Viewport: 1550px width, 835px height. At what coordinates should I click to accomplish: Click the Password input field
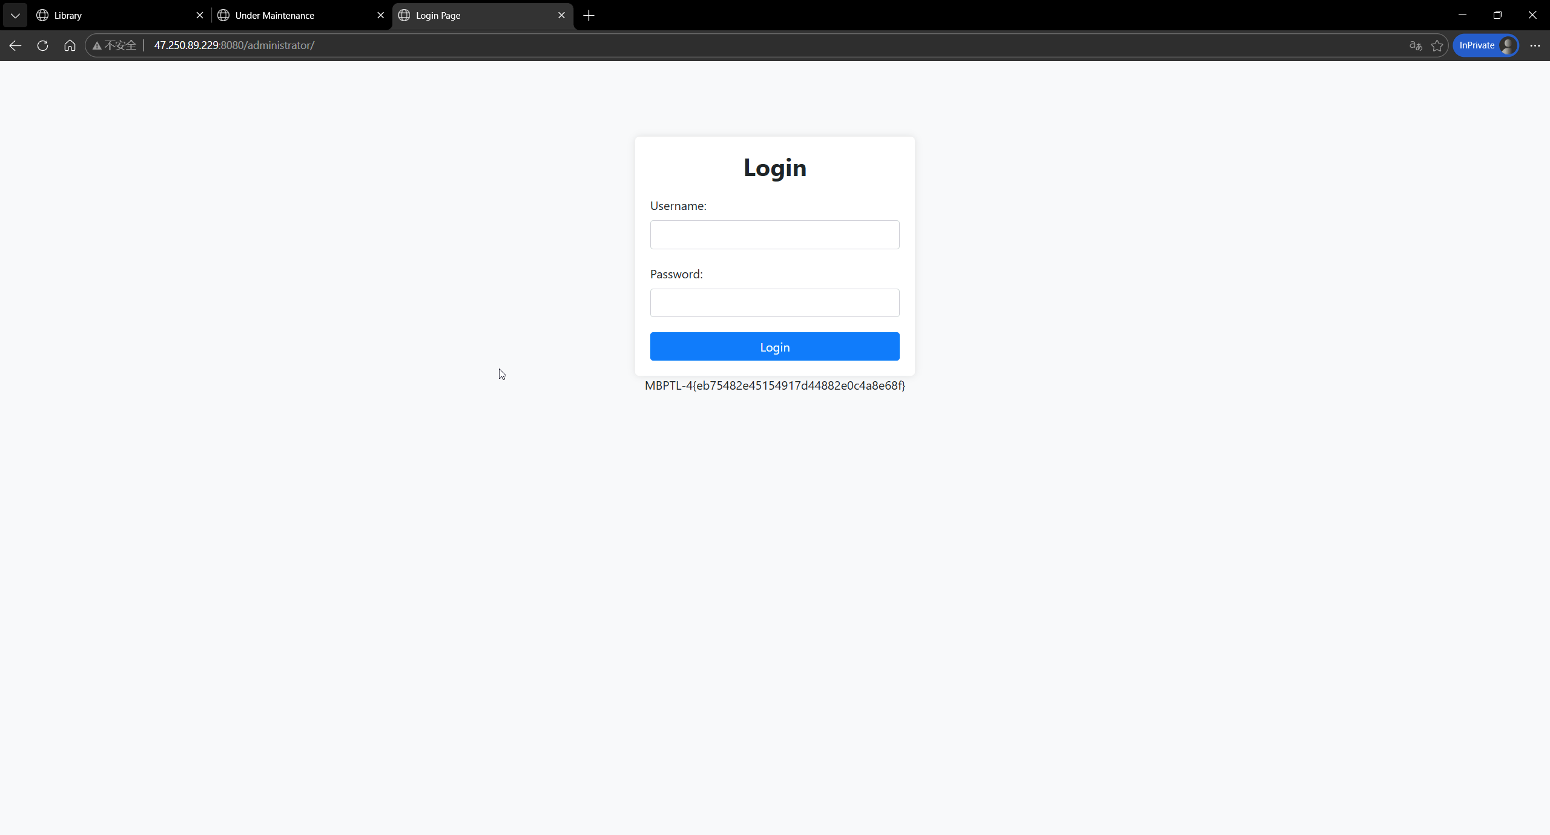click(x=774, y=303)
